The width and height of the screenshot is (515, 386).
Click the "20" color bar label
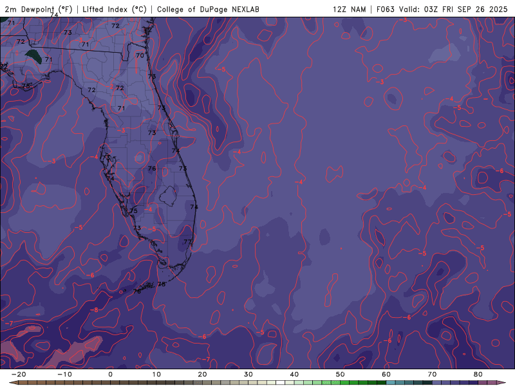tap(202, 374)
